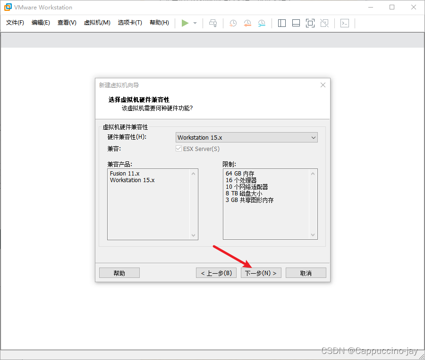Open the snapshot manager wrench icon
Image resolution: width=425 pixels, height=360 pixels.
tap(262, 23)
